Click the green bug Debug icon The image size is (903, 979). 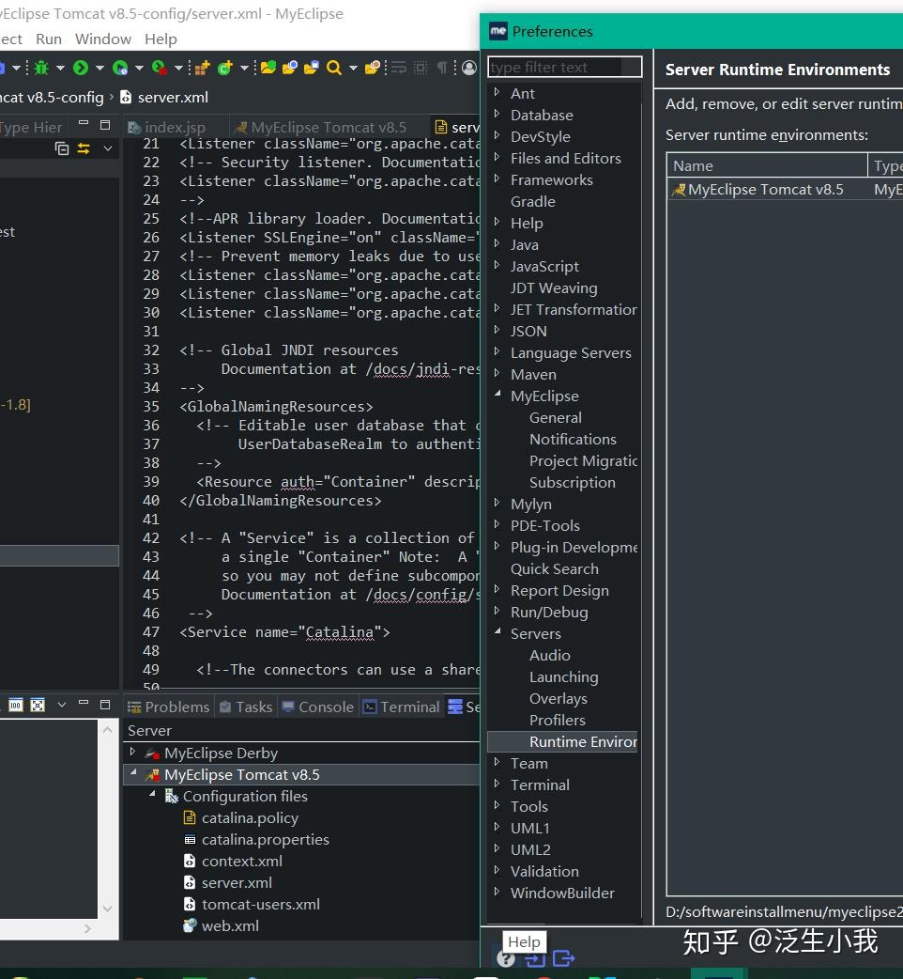tap(41, 68)
